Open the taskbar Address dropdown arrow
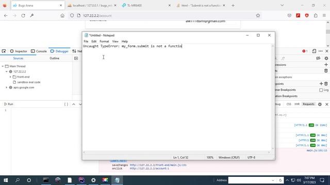Screen dimensions: 330x185 point(273,180)
